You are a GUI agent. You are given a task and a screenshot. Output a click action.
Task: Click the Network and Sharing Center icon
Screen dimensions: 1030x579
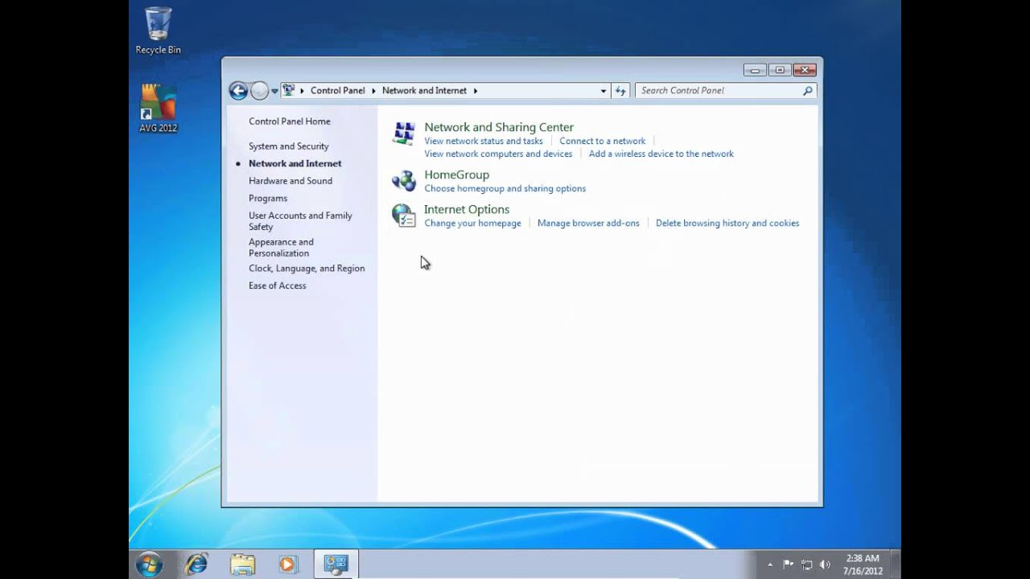pos(403,133)
